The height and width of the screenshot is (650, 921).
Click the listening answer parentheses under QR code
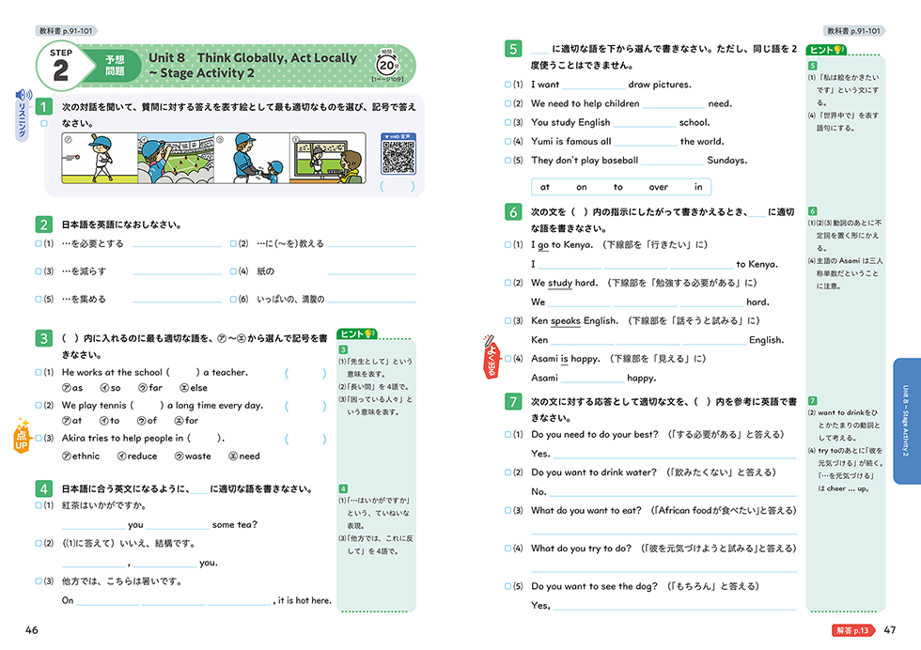point(398,187)
